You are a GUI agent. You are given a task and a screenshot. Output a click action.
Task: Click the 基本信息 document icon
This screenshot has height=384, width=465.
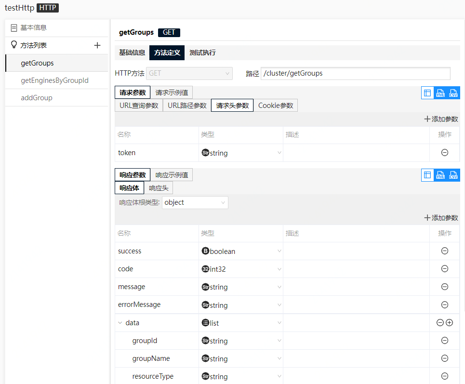[x=14, y=28]
